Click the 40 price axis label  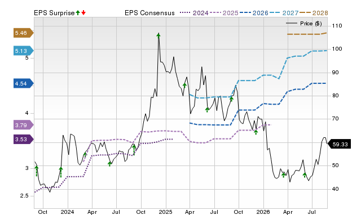click(335, 189)
